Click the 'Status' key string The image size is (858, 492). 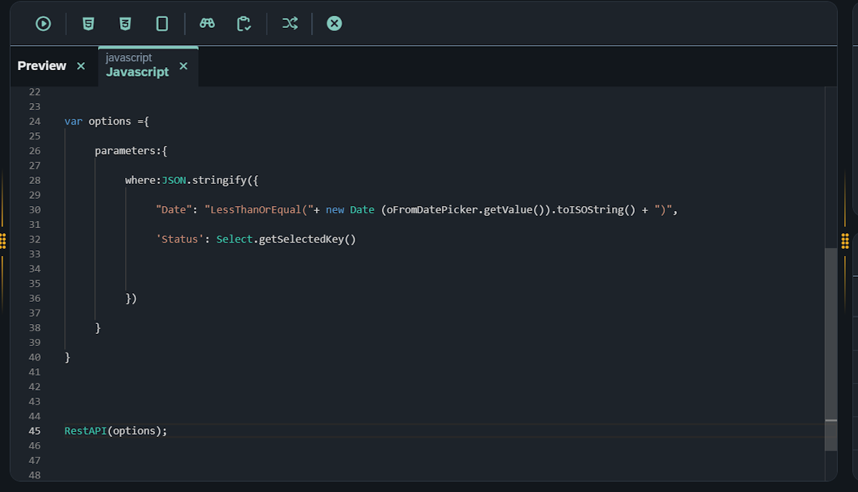click(179, 239)
